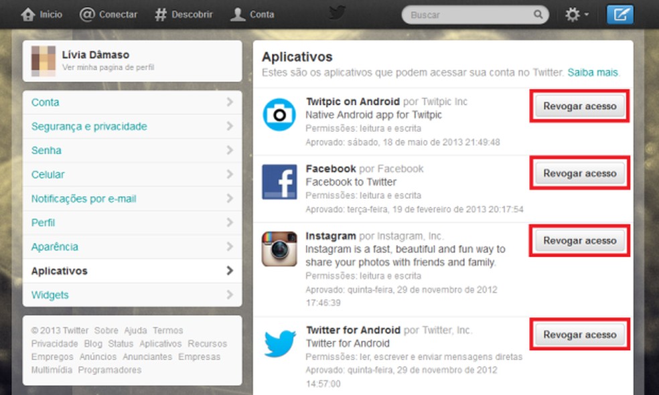
Task: Click the Descobrir label in top bar
Action: click(x=192, y=15)
